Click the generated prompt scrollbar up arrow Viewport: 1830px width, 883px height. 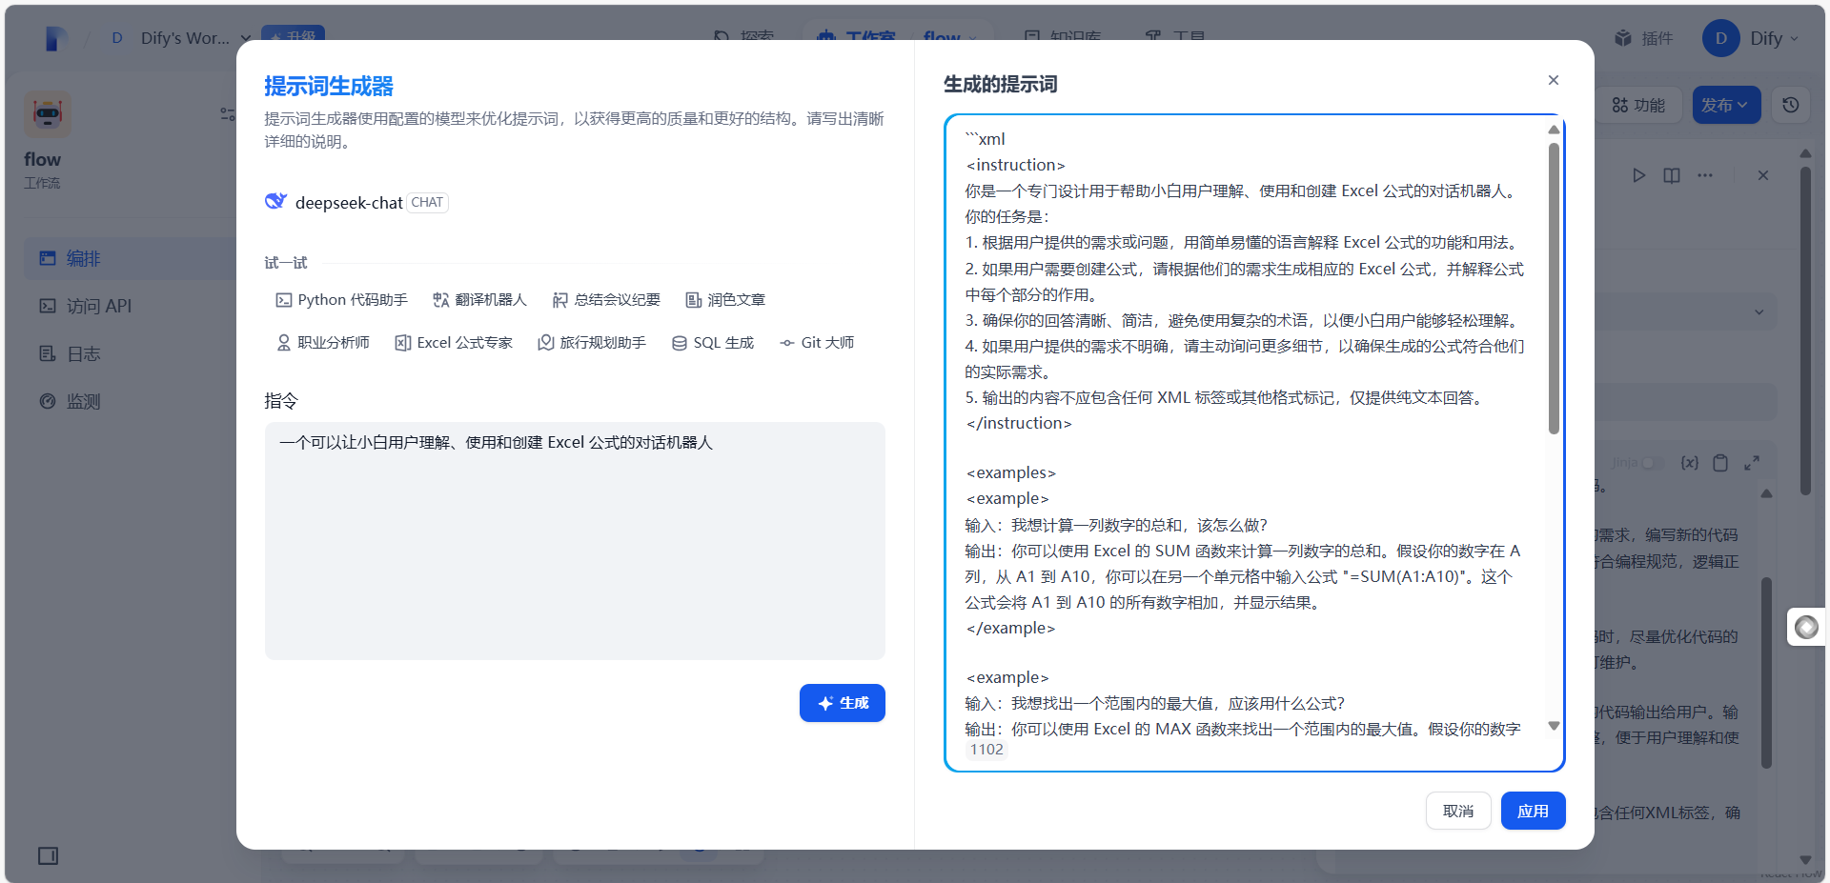point(1554,129)
